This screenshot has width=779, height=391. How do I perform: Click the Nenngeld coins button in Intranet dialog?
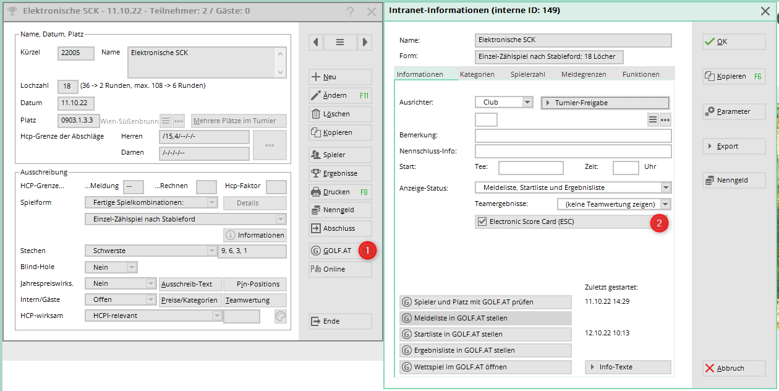733,180
